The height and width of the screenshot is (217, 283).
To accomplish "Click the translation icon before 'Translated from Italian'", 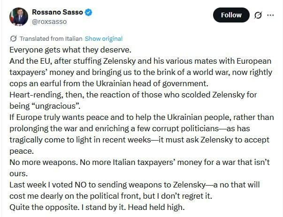I will tap(14, 38).
